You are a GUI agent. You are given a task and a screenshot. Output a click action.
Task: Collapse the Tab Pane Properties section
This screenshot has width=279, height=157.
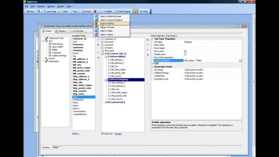(153, 39)
